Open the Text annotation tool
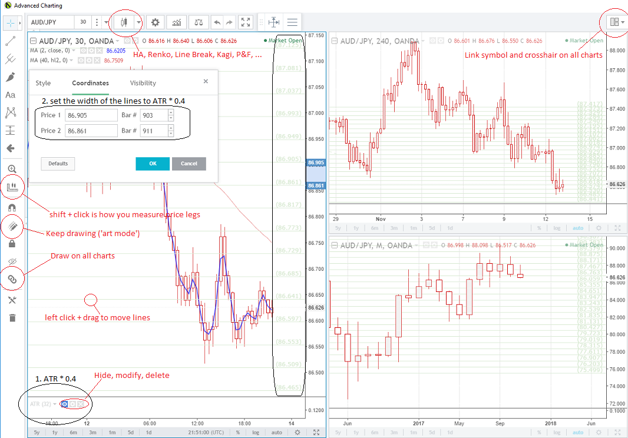Screen dimensions: 628x438 coord(11,95)
